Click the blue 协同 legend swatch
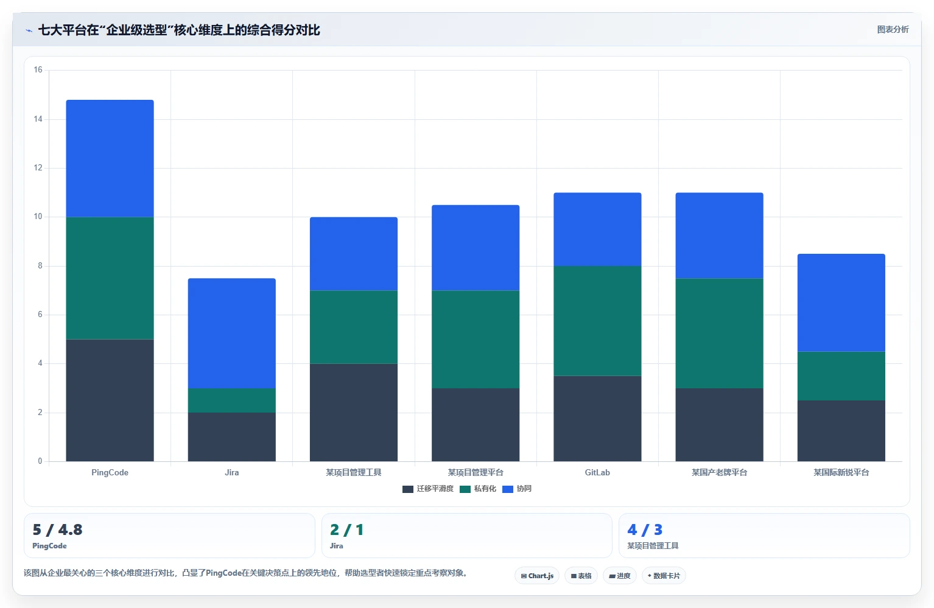The height and width of the screenshot is (608, 934). 508,489
